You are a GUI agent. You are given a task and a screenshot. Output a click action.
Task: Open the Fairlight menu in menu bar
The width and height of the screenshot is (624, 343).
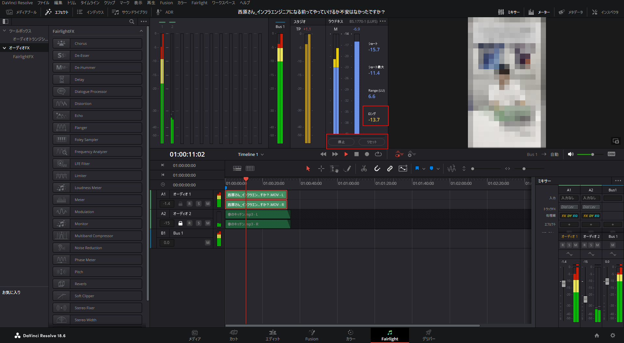point(199,3)
